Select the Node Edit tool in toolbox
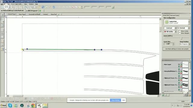The height and width of the screenshot is (108, 193). click(2, 19)
